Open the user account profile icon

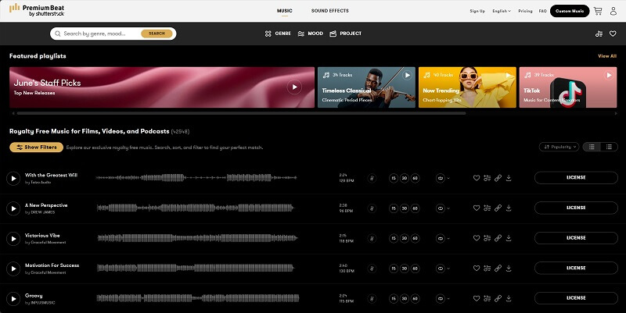coord(613,11)
